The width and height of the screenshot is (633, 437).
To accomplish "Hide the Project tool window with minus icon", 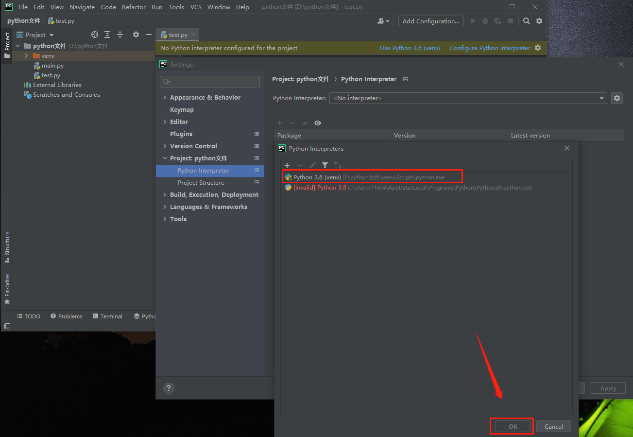I will (149, 35).
